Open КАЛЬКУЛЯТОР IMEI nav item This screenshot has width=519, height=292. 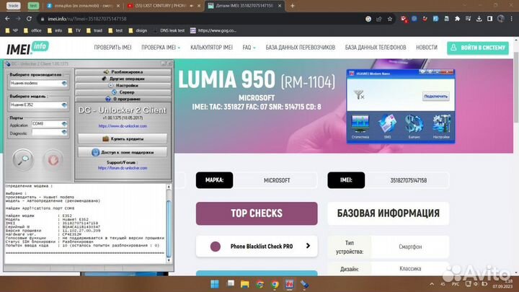click(211, 48)
